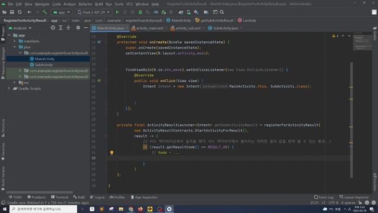
Task: Open the Problems tool window
Action: (x=37, y=197)
